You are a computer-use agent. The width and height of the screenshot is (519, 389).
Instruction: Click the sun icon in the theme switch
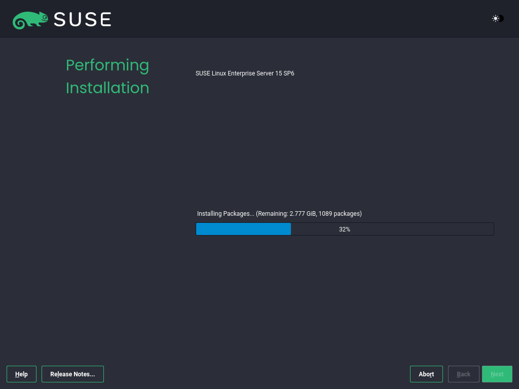tap(495, 19)
